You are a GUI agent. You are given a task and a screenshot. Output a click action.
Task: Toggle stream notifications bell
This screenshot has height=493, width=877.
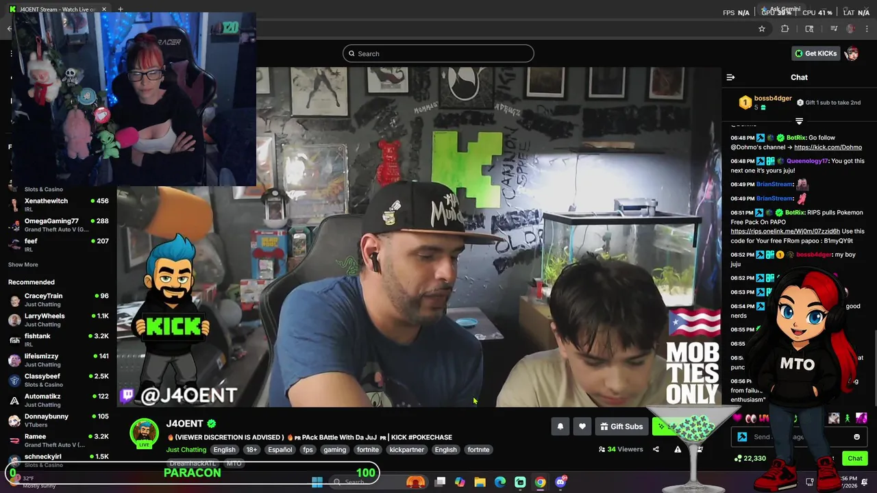(x=560, y=427)
